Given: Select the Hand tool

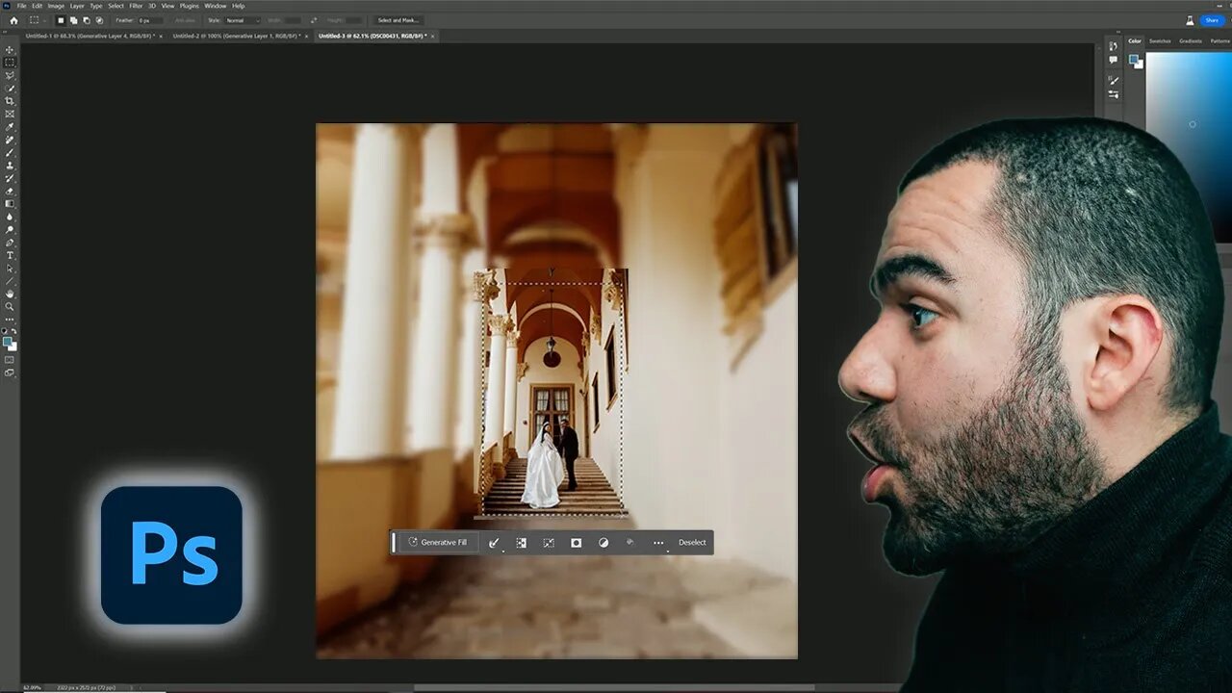Looking at the screenshot, I should pos(11,294).
